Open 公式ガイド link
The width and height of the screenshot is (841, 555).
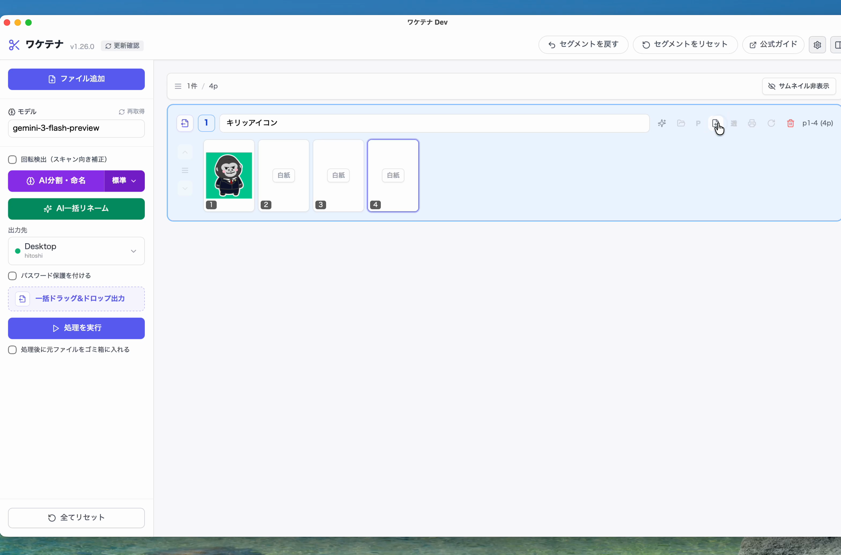click(773, 45)
